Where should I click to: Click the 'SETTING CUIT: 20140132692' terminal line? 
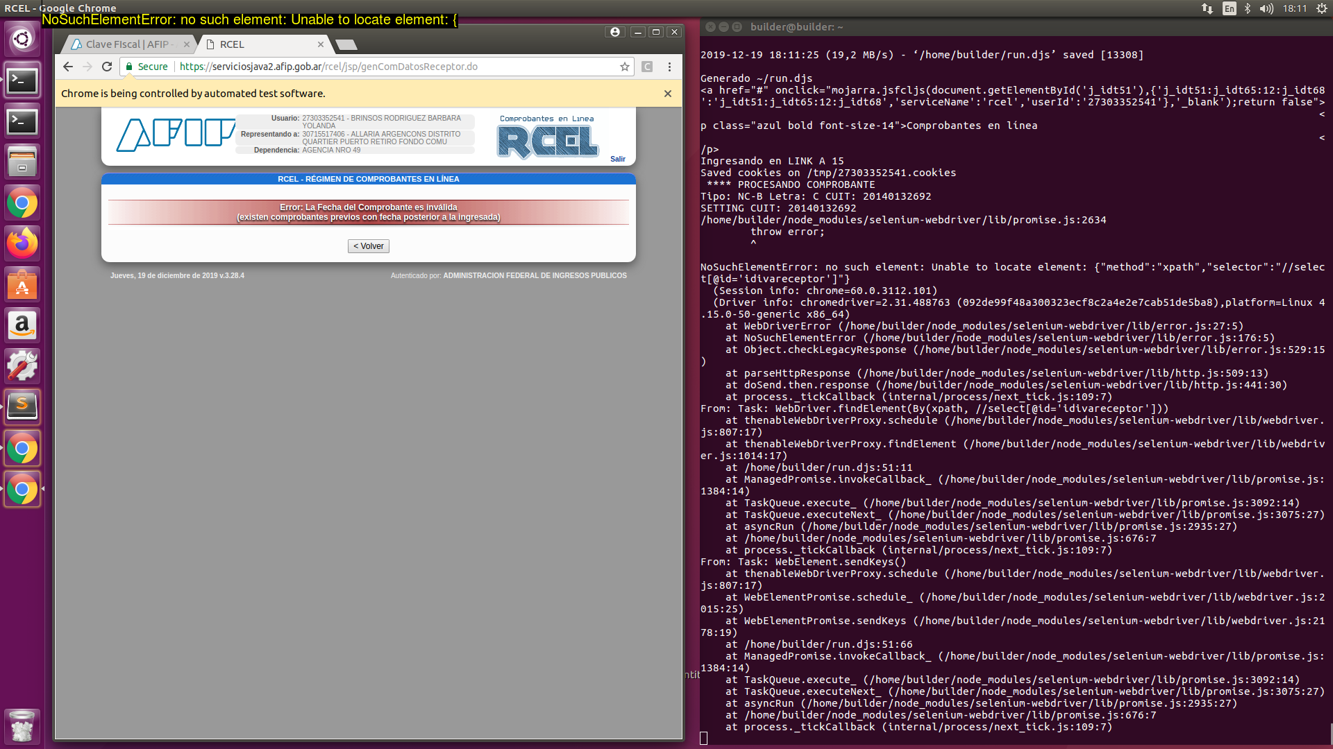point(778,208)
